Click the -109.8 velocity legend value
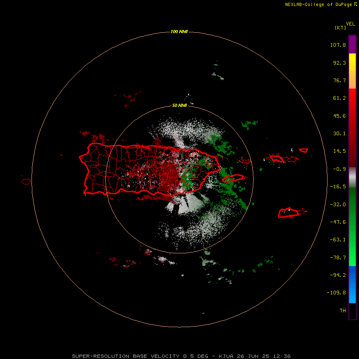Screen dimensions: 359x359 [x=336, y=293]
